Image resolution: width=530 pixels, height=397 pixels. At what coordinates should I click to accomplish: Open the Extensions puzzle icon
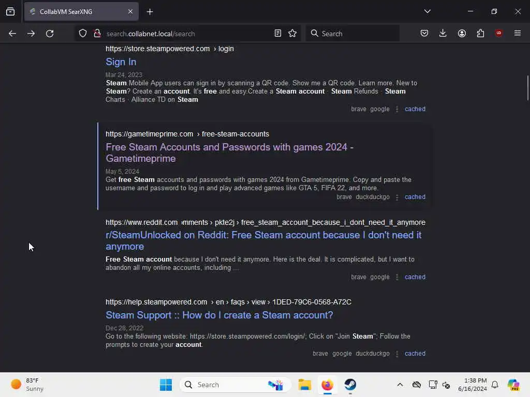point(480,34)
